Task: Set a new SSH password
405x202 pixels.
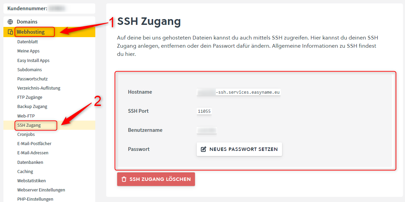Action: [239, 149]
